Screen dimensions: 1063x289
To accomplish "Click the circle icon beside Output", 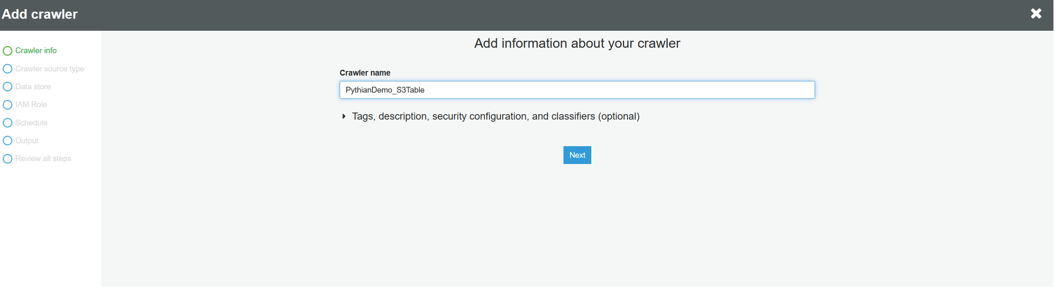I will click(x=7, y=141).
